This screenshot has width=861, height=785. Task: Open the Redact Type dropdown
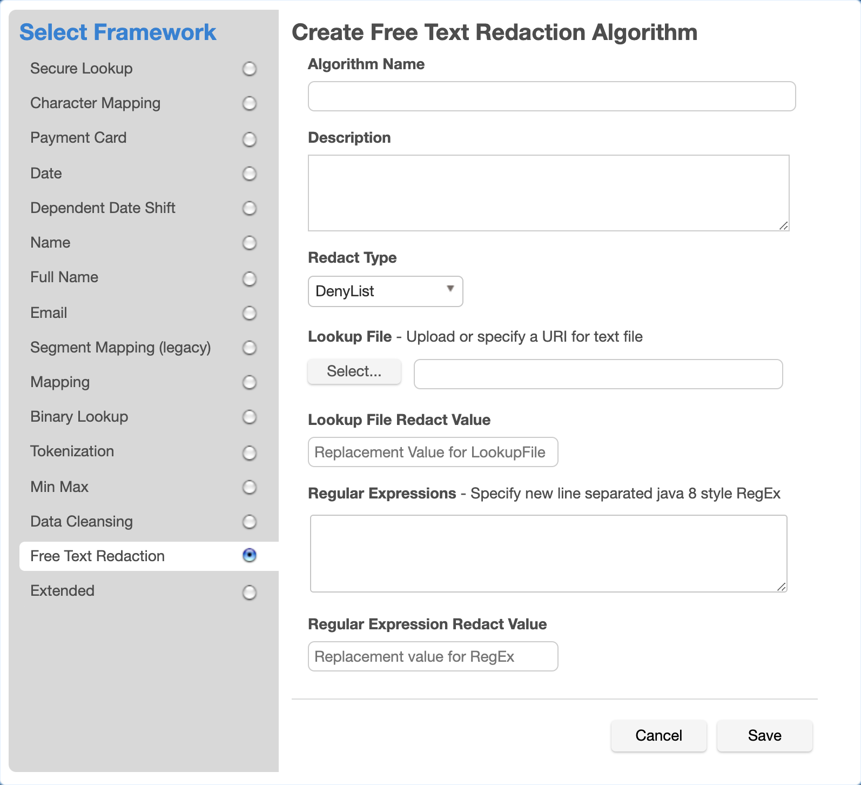click(385, 291)
